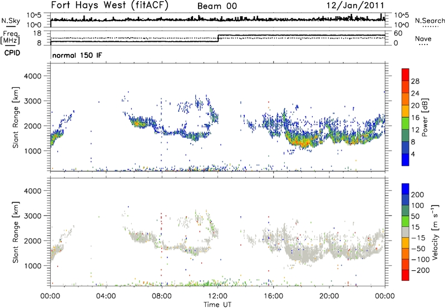
Task: Pick the teal Power segment between 8 and 12
Action: pos(406,136)
